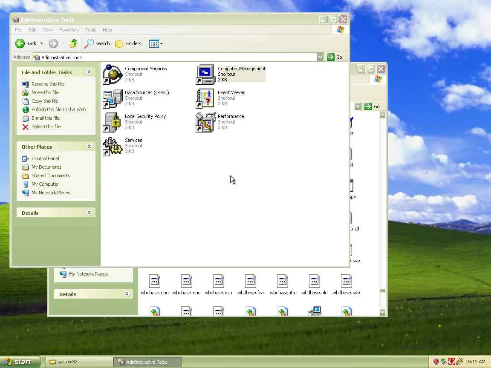Open the Component Services shortcut icon

pos(113,75)
